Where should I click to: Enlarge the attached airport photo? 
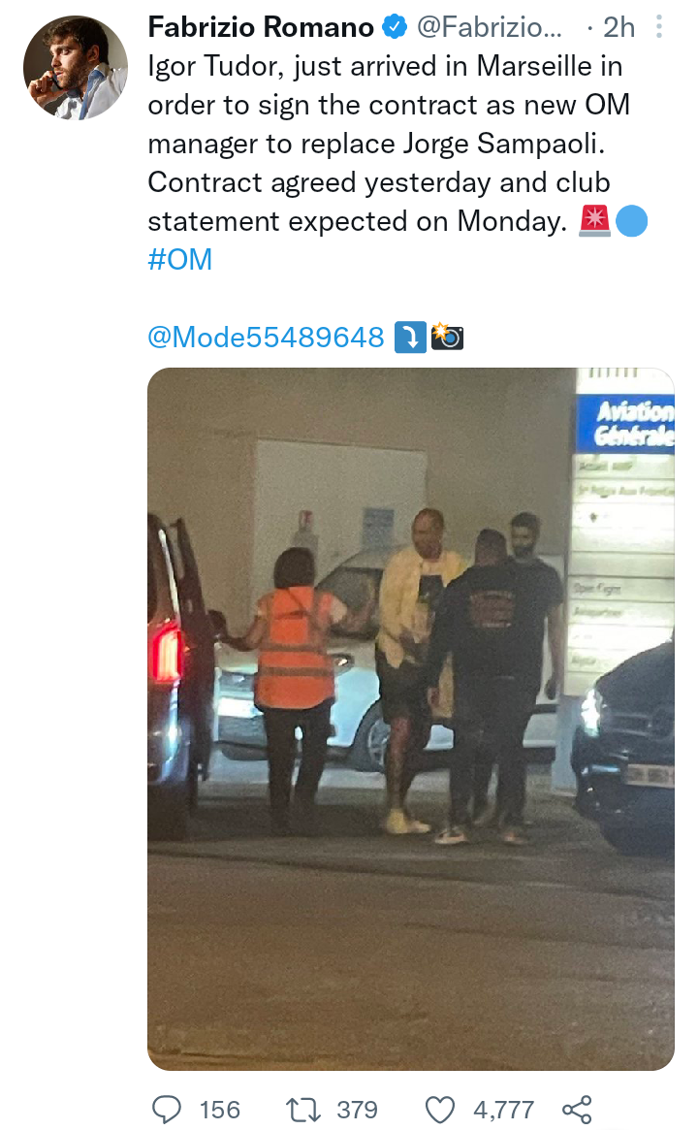(411, 719)
